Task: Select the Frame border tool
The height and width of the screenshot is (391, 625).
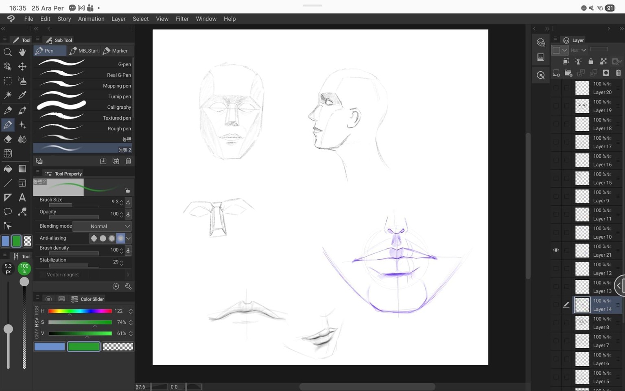Action: (22, 183)
